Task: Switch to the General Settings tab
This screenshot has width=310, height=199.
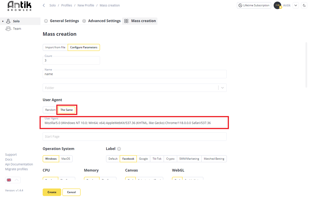Action: click(x=62, y=21)
